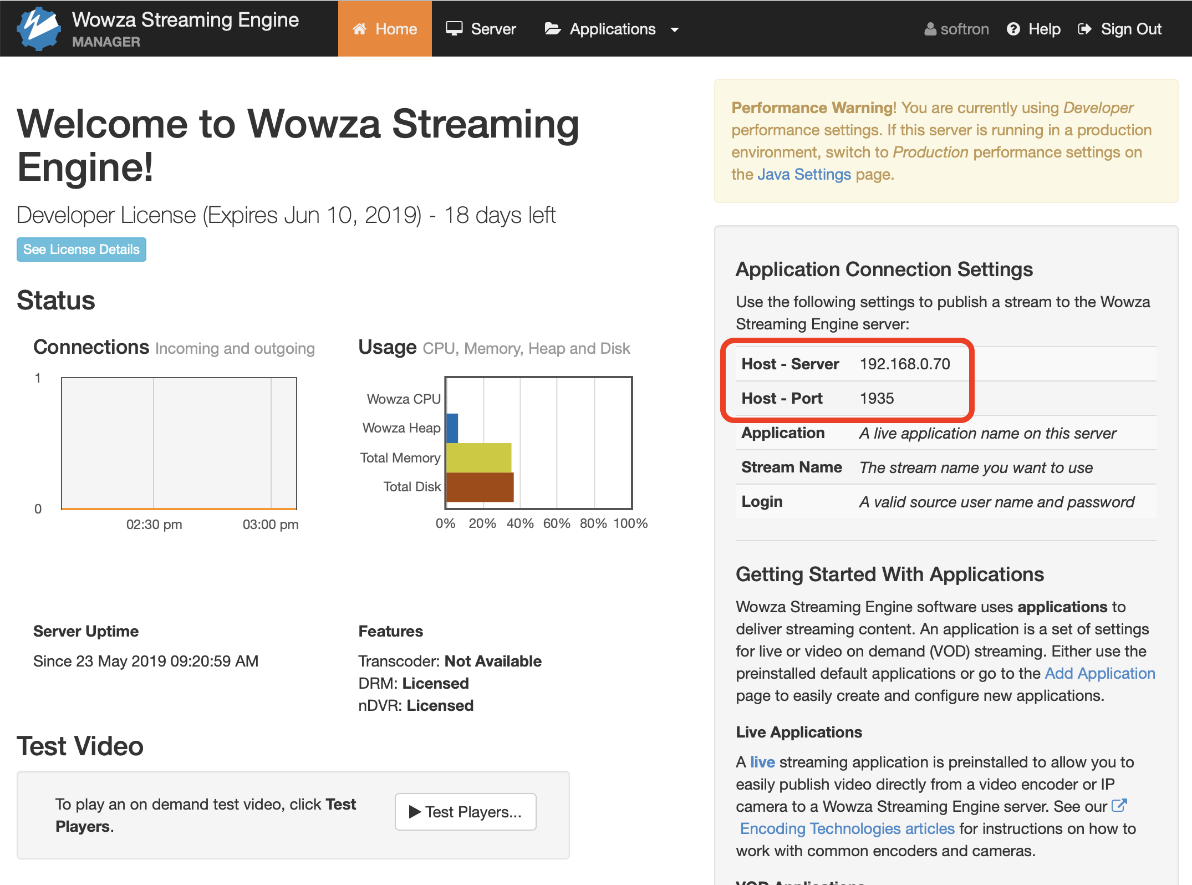This screenshot has width=1192, height=885.
Task: Click the Developer License expiry text
Action: (x=286, y=215)
